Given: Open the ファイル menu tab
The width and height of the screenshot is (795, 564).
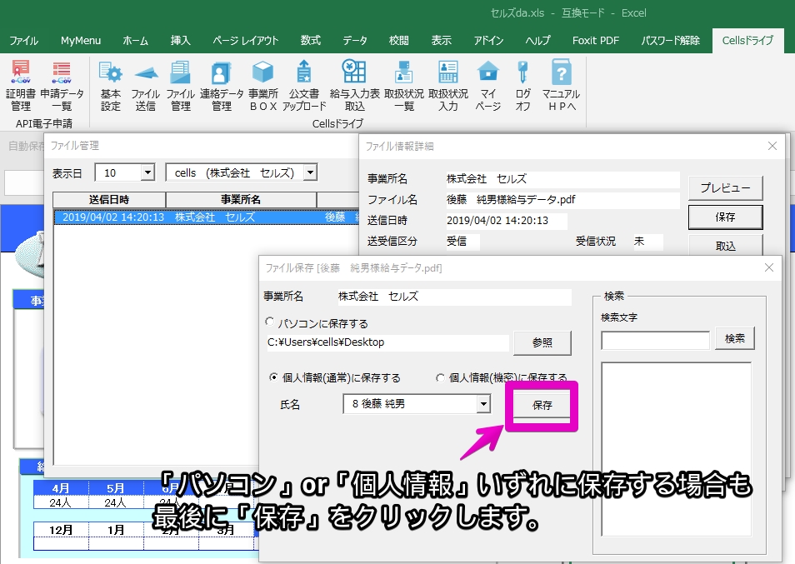Looking at the screenshot, I should [x=24, y=41].
